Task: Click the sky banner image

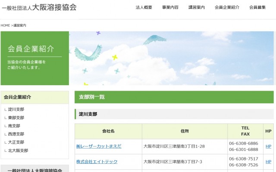Action: [x=171, y=58]
